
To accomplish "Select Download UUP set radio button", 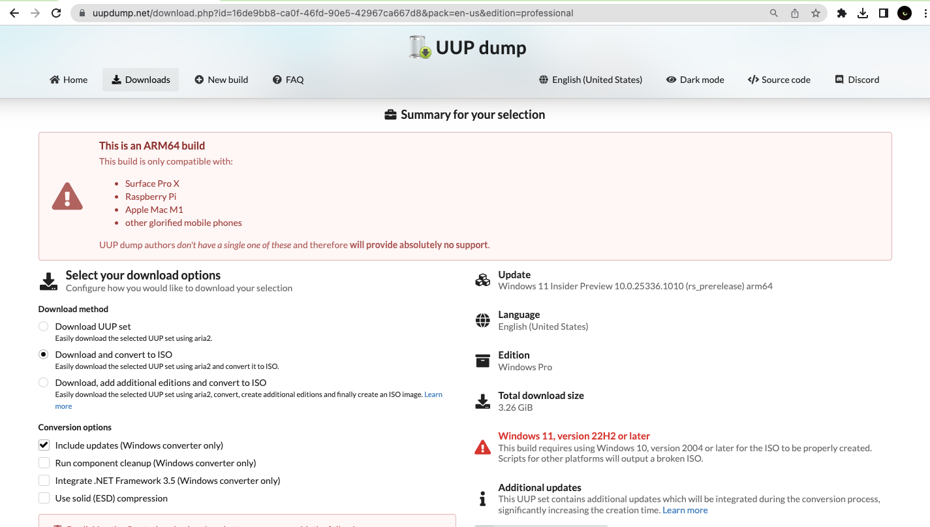I will pyautogui.click(x=43, y=327).
